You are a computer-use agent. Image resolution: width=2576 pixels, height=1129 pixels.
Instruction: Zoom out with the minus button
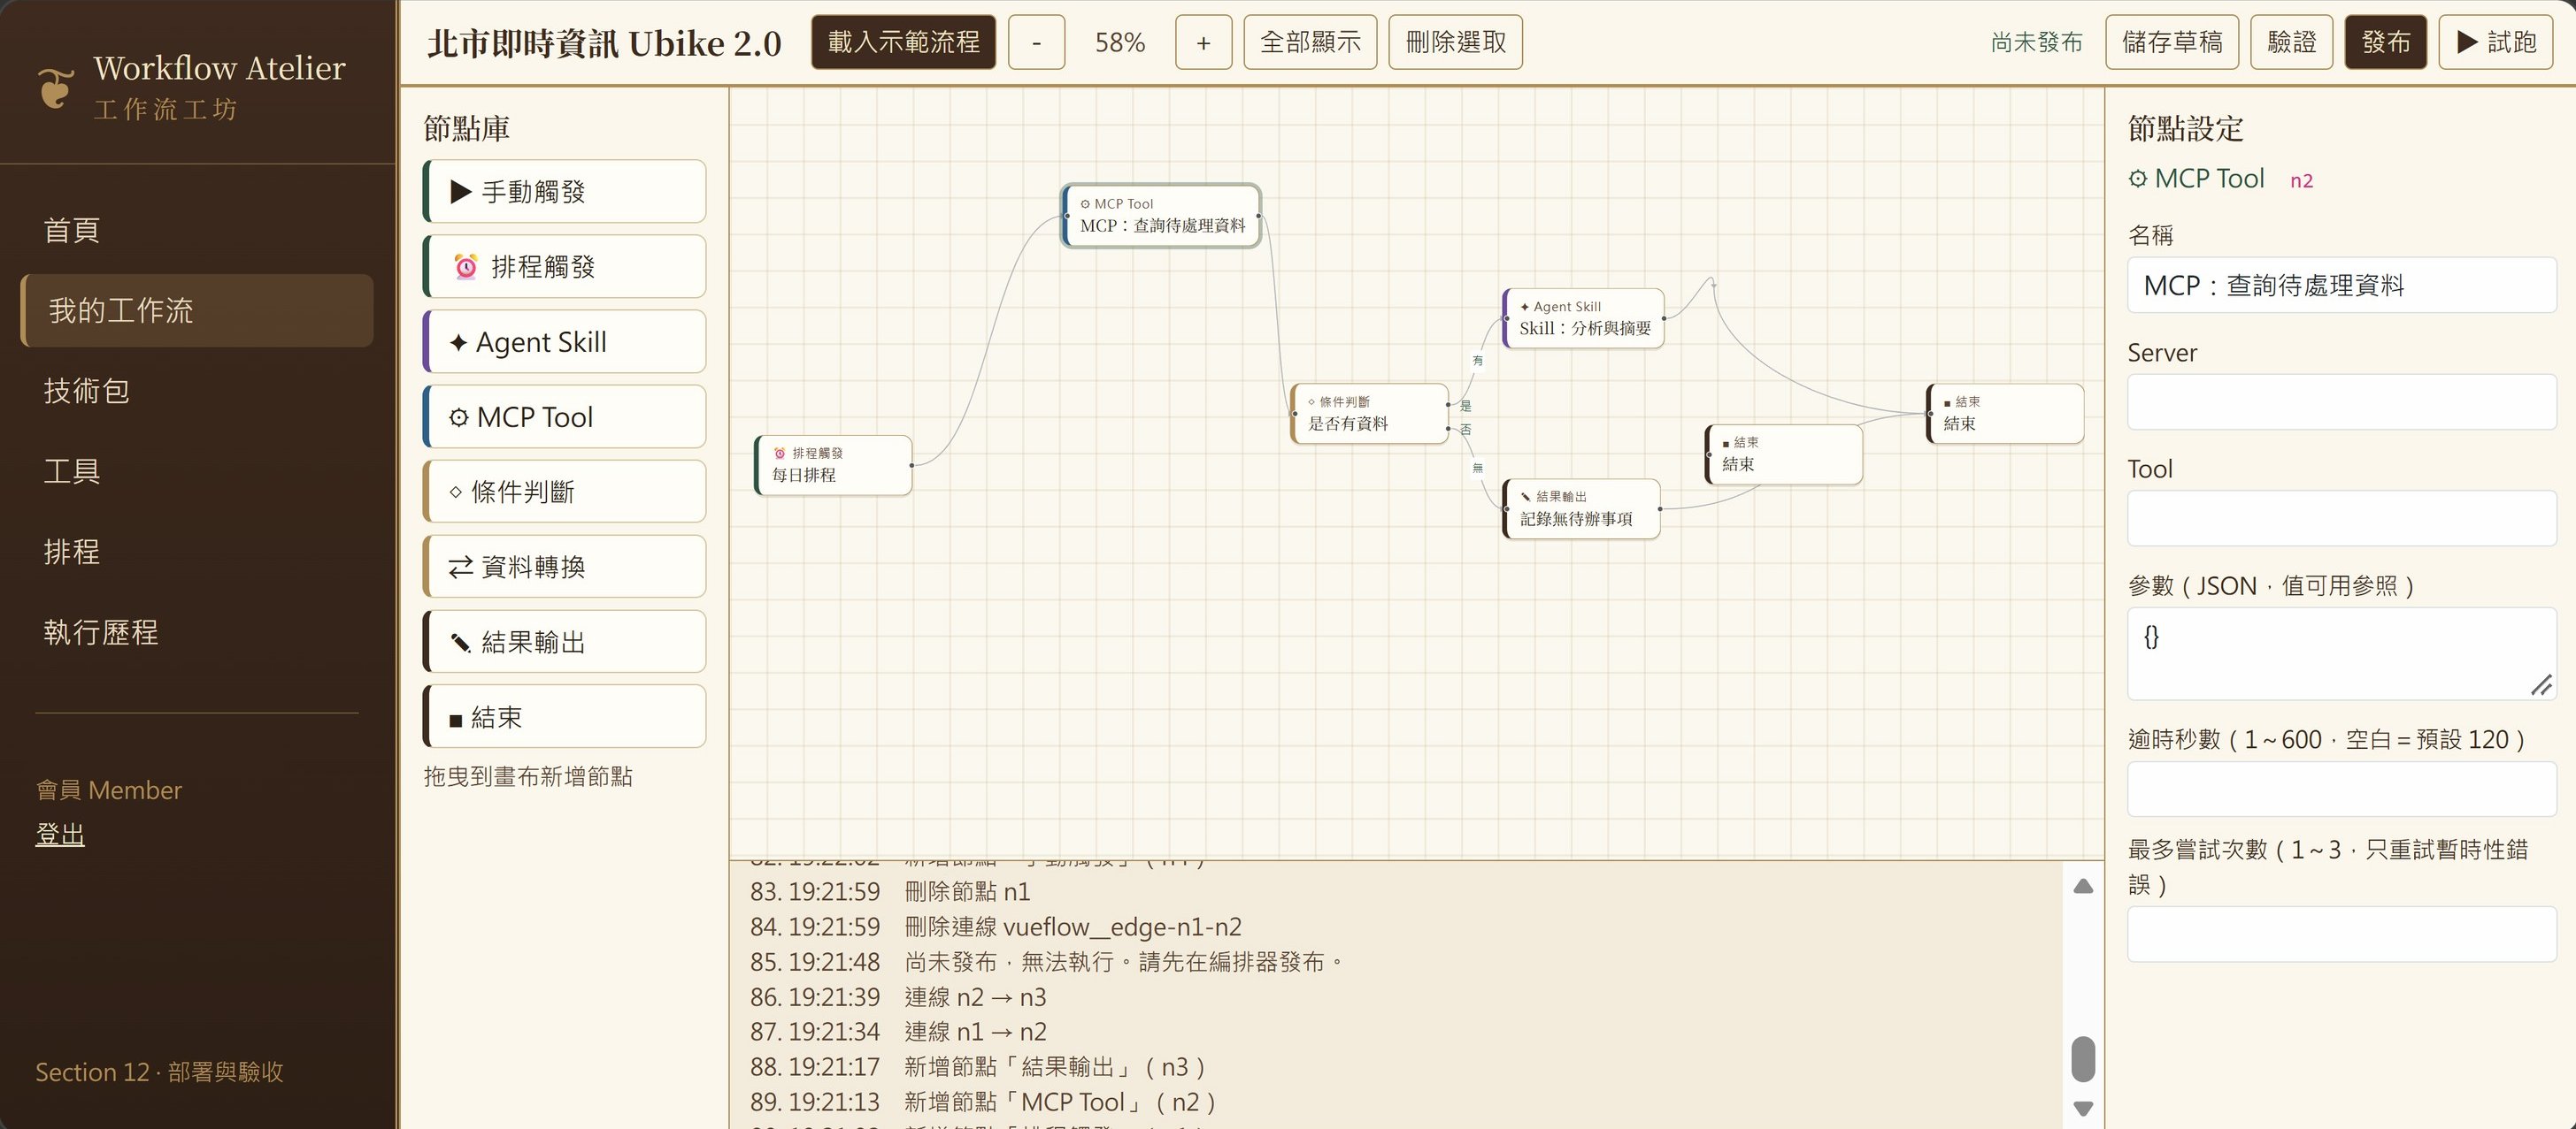1036,42
